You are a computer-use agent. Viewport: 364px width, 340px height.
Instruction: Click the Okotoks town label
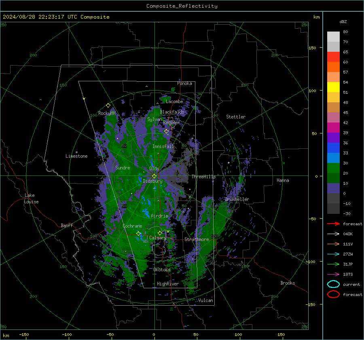tap(162, 270)
